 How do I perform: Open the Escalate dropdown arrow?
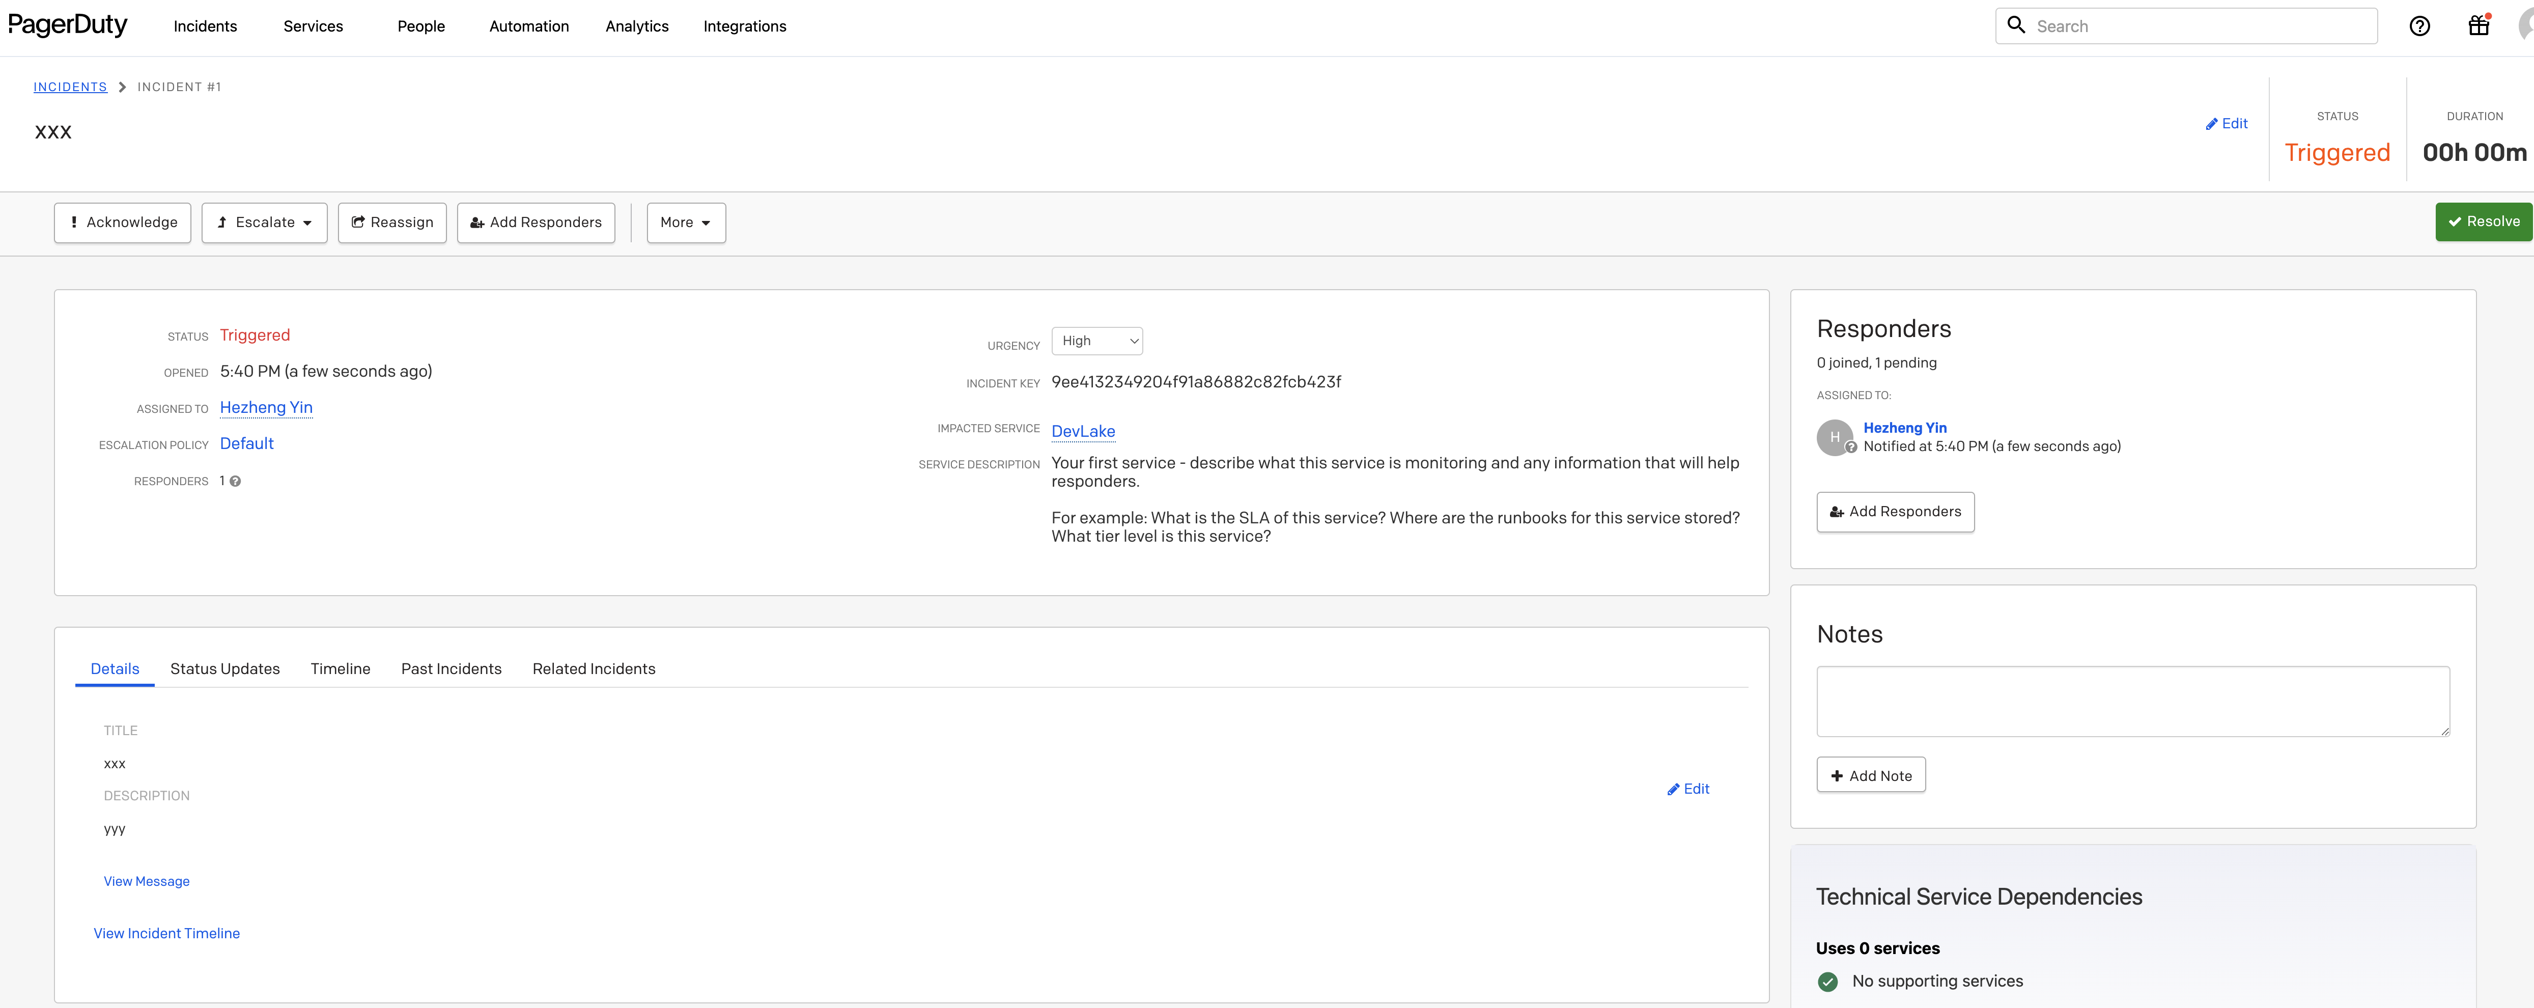[x=307, y=222]
